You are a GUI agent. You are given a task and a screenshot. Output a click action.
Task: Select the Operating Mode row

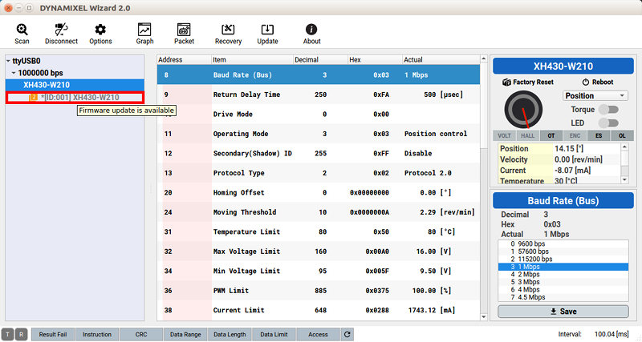pyautogui.click(x=318, y=134)
